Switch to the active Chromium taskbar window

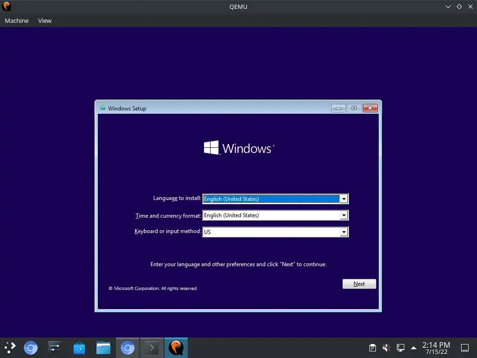tap(128, 348)
